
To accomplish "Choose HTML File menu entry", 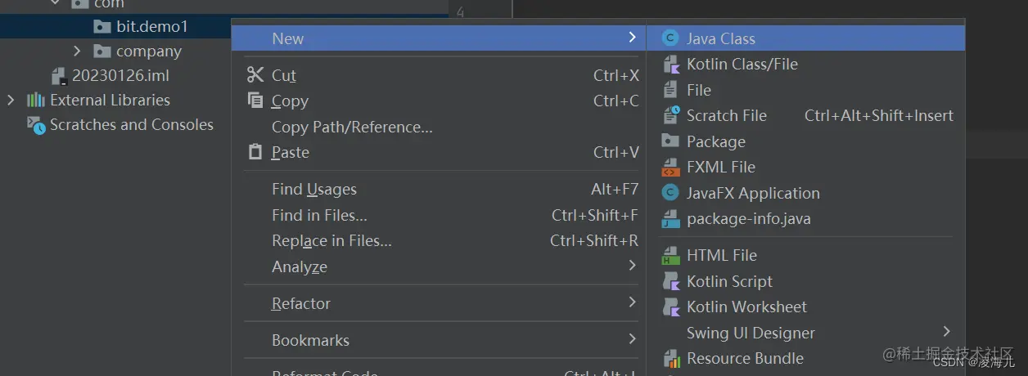I will pos(805,255).
